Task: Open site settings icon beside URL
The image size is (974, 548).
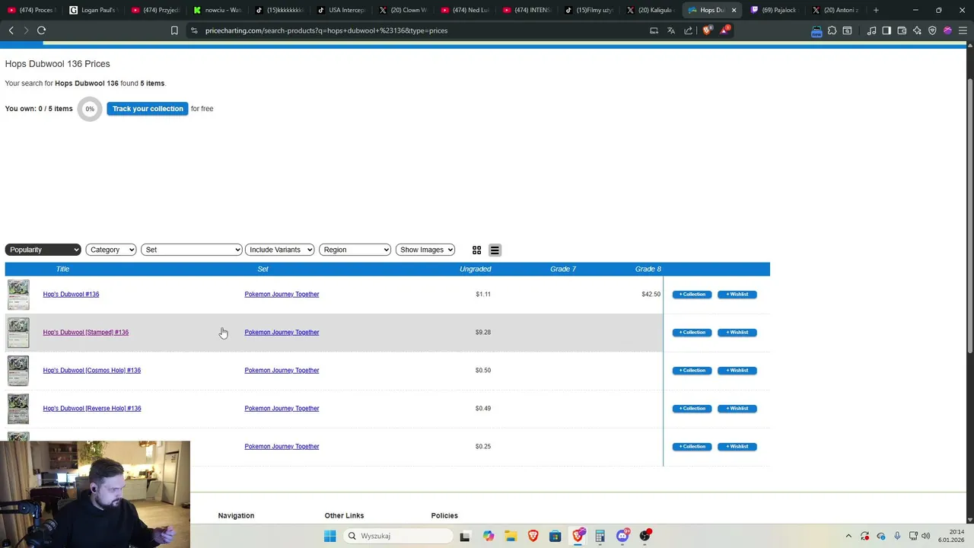Action: pyautogui.click(x=194, y=30)
